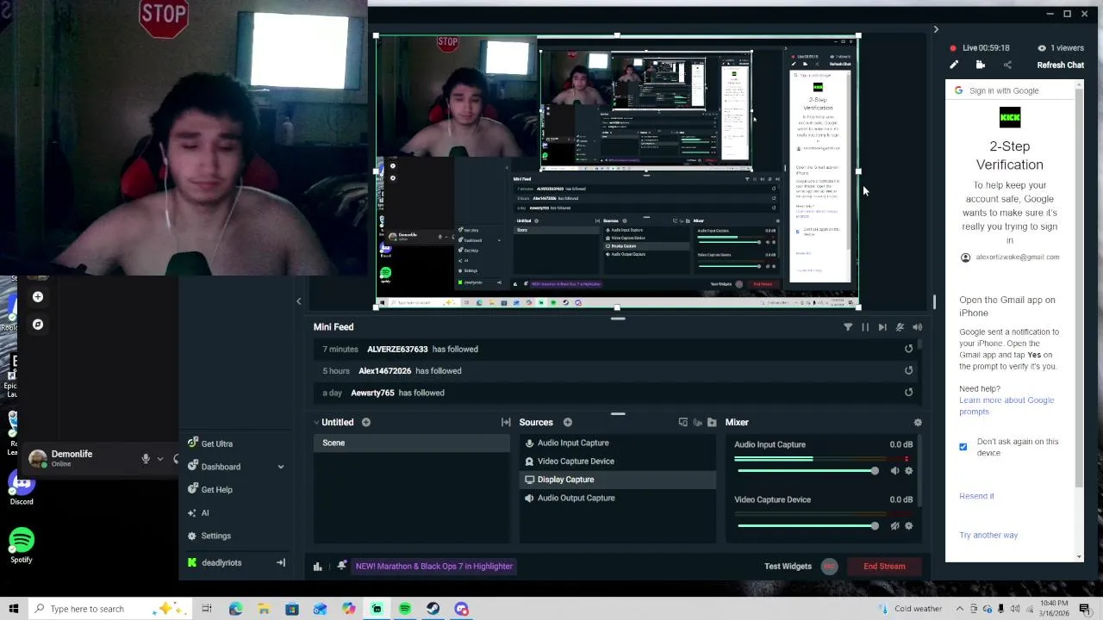Collapse the chat panel with the right chevron
Screen dimensions: 1103x620
(936, 29)
